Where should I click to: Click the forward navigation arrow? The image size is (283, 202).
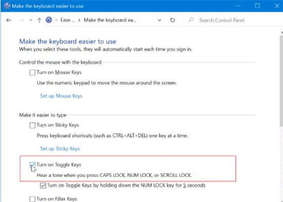point(22,20)
